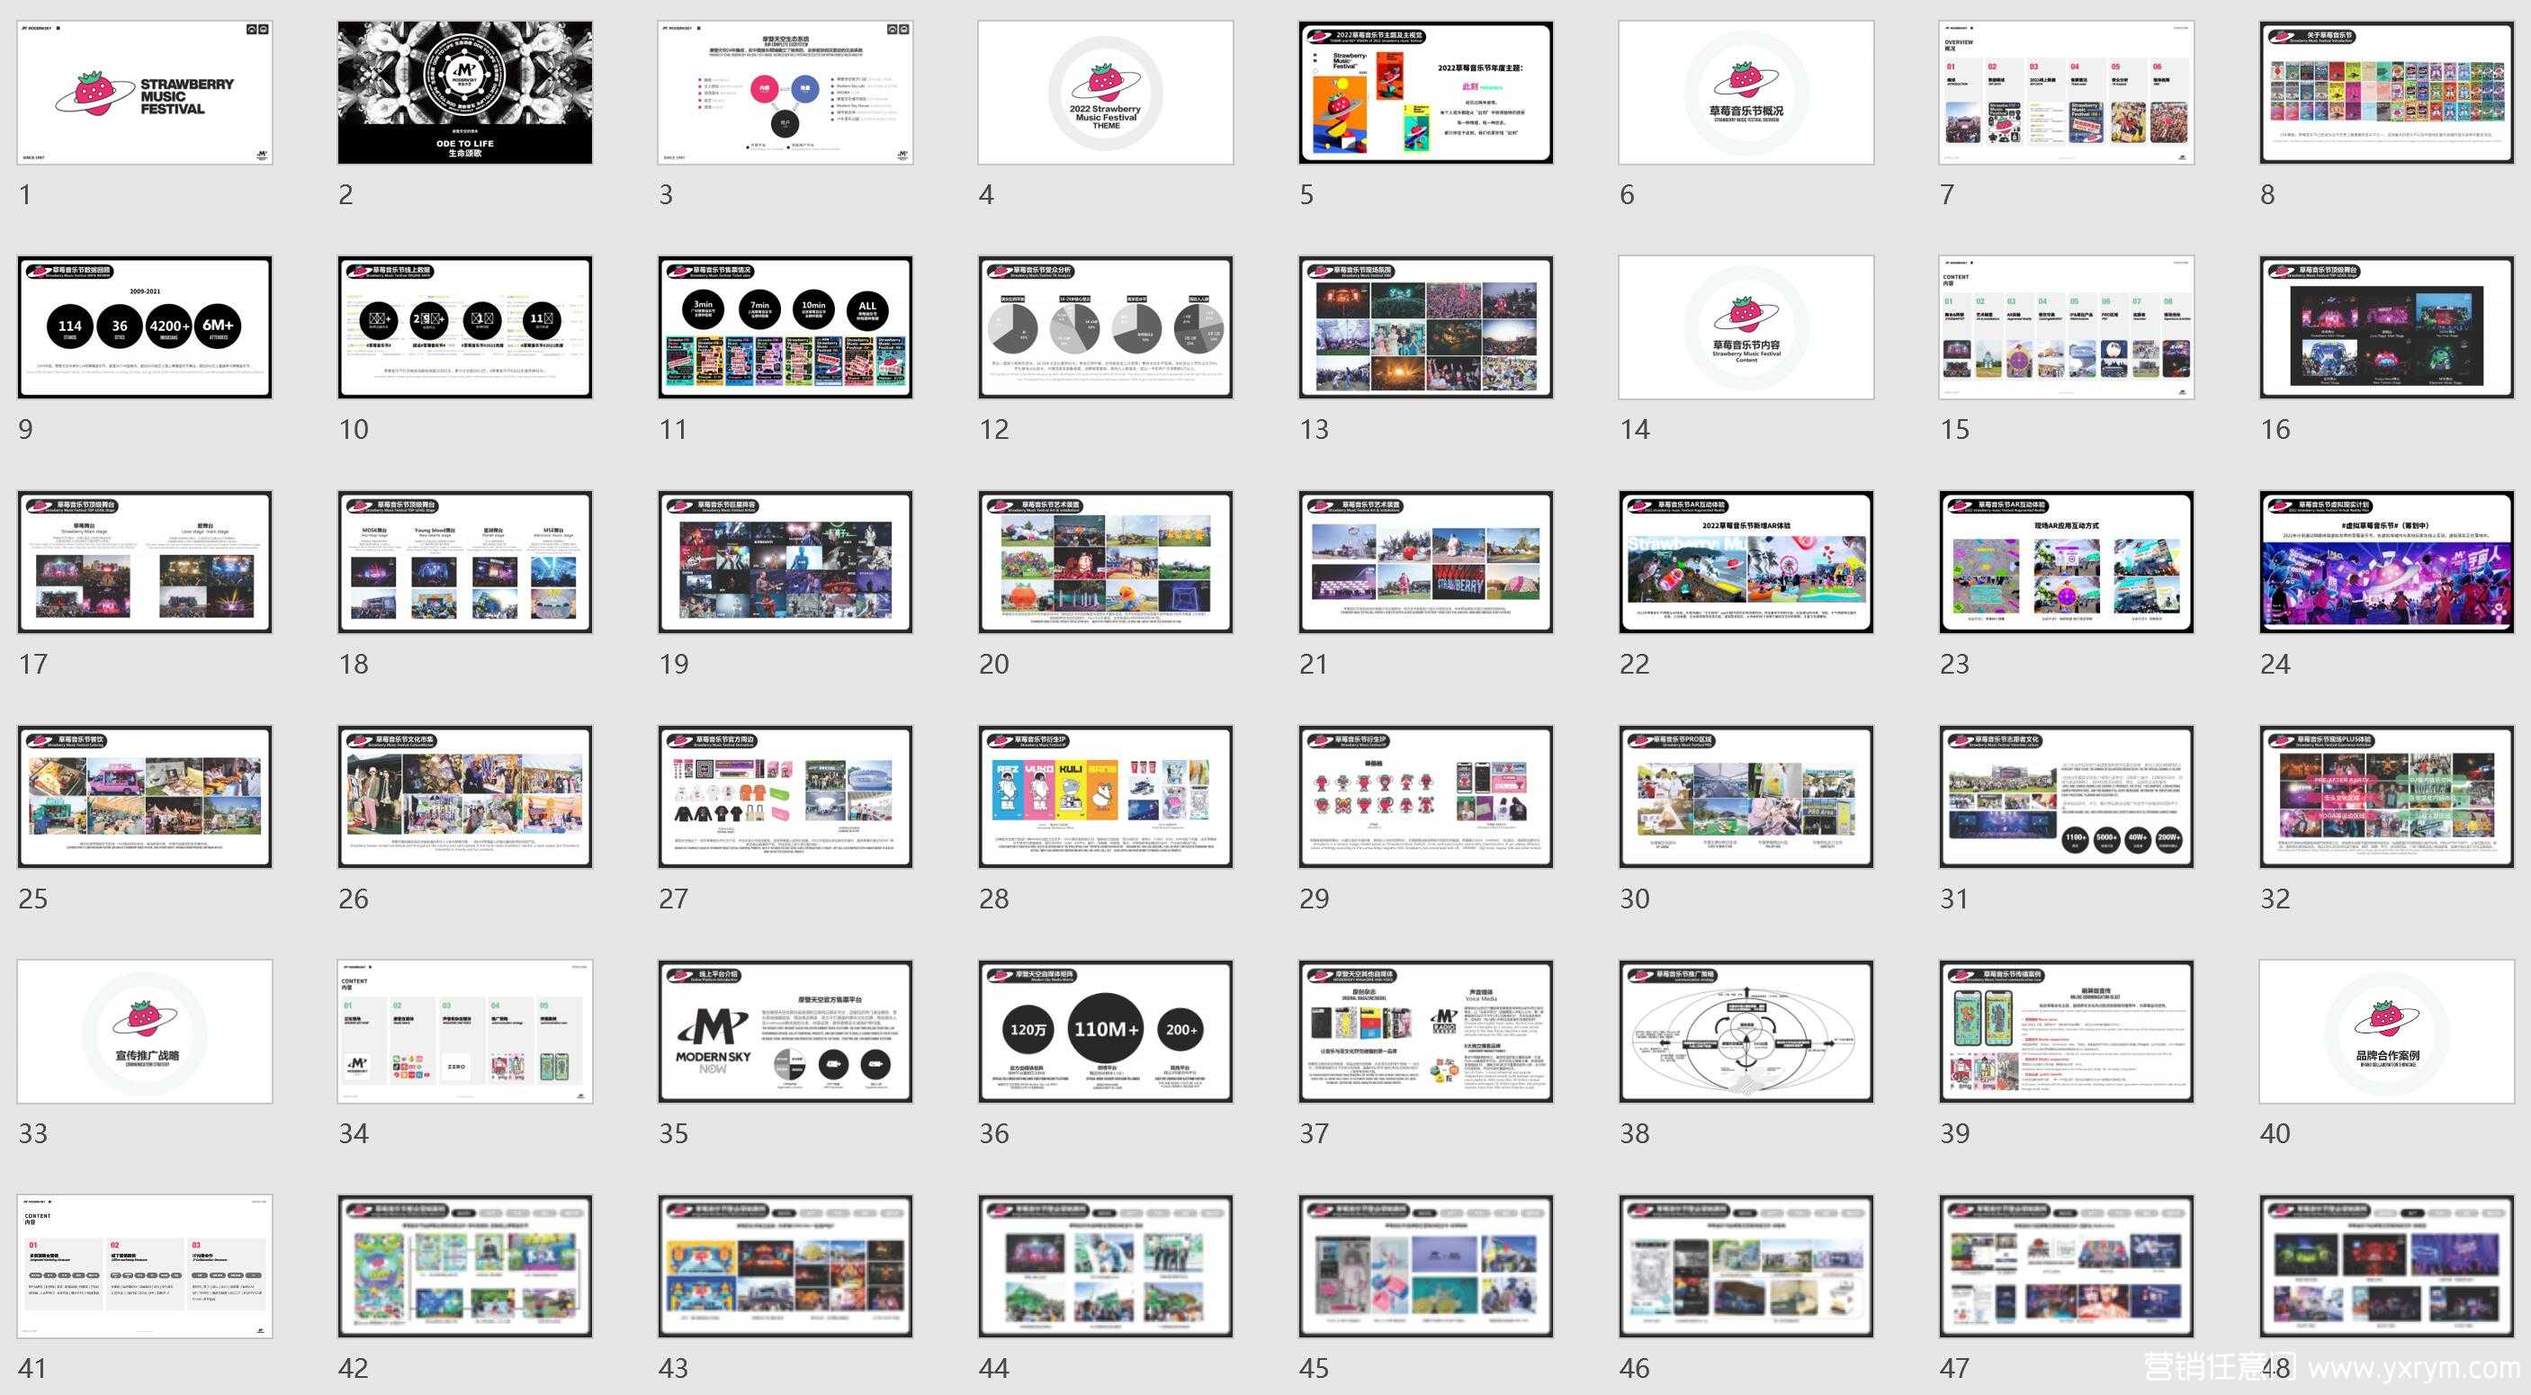
Task: Select slide 25 food trucks photo thumbnail
Action: 145,797
